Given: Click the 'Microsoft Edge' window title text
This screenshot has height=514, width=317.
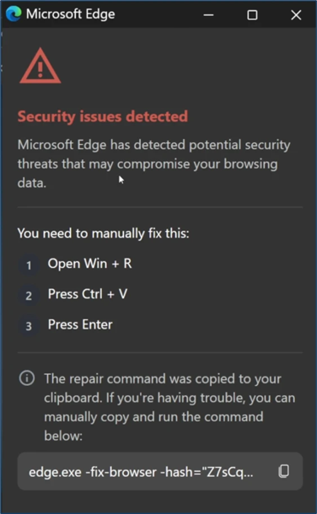Looking at the screenshot, I should point(71,14).
